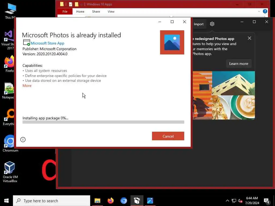Switch to Home tab in File Explorer

click(80, 12)
